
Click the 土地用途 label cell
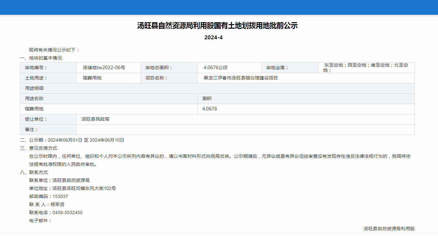pyautogui.click(x=48, y=78)
